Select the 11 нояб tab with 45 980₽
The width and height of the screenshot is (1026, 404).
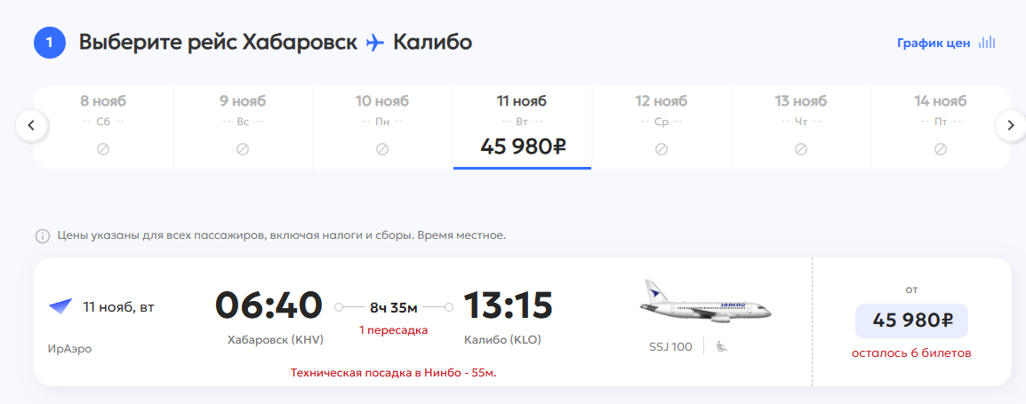522,127
